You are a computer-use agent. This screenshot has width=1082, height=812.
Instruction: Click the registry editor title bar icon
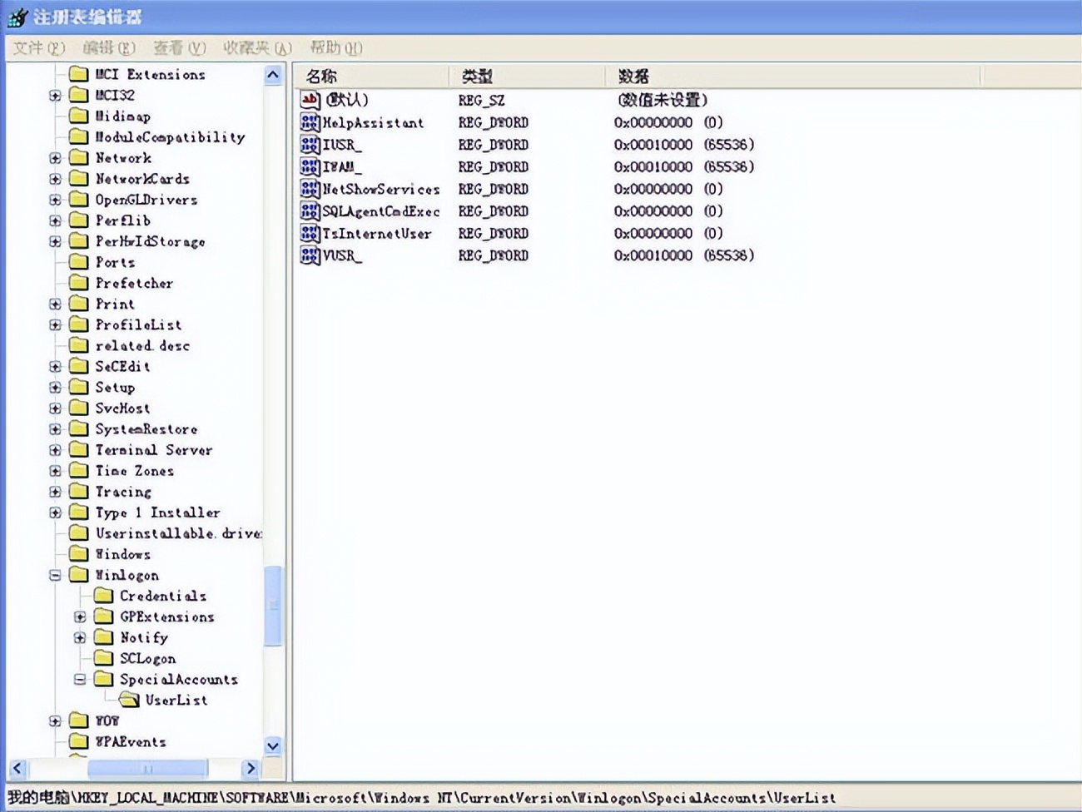point(17,17)
